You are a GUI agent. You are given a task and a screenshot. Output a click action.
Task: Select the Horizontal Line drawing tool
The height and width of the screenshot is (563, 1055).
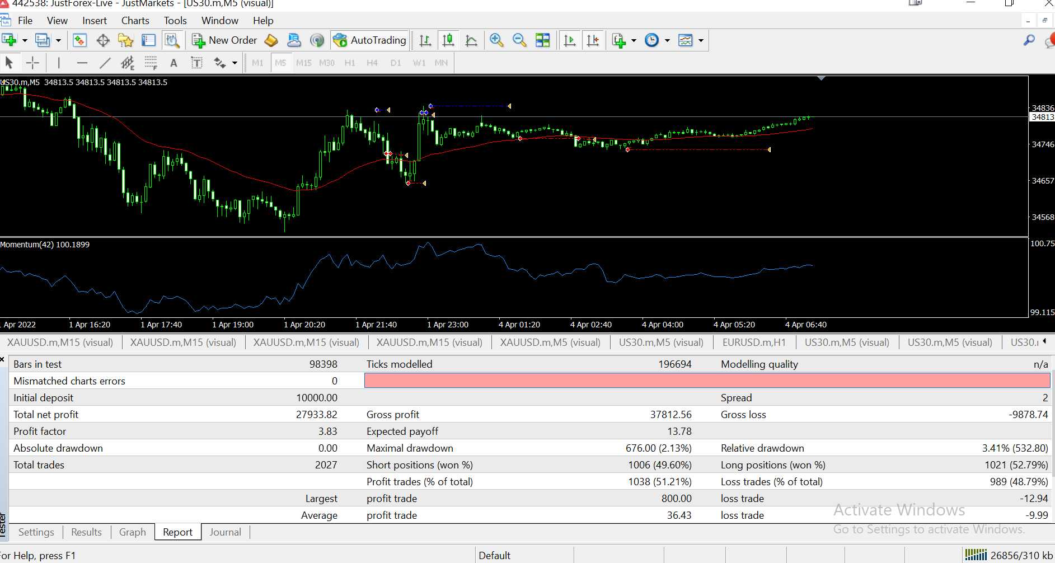tap(82, 63)
